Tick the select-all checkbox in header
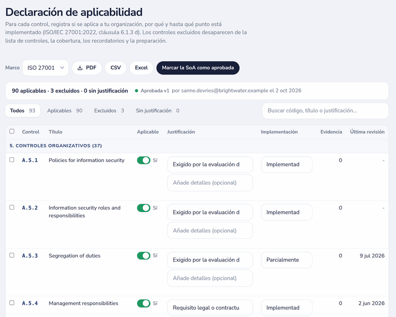Viewport: 396px width, 317px height. [12, 131]
